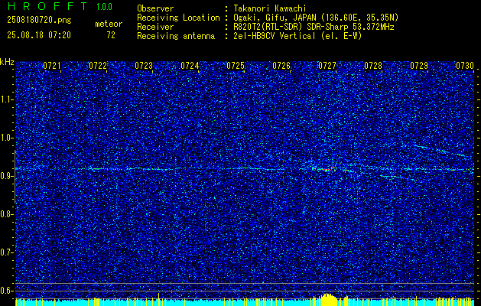Image resolution: width=481 pixels, height=306 pixels.
Task: Click Ogaki, Gifu, JAPAN location text
Action: [316, 18]
